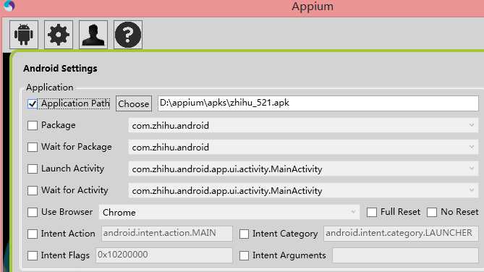The width and height of the screenshot is (484, 272).
Task: Uncheck the Application Path checkbox
Action: (33, 103)
